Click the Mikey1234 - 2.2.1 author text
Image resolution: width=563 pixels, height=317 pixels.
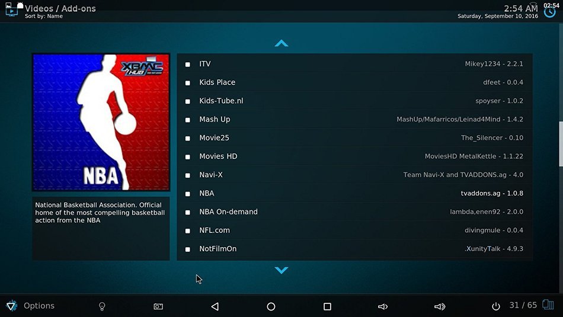(494, 64)
